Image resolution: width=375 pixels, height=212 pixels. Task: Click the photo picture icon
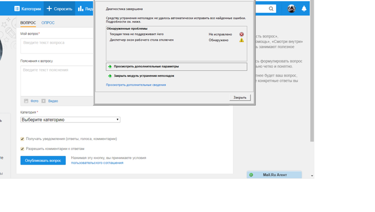[26, 101]
